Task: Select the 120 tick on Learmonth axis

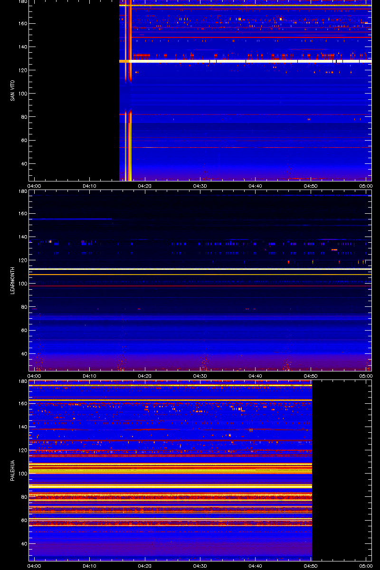Action: point(22,260)
